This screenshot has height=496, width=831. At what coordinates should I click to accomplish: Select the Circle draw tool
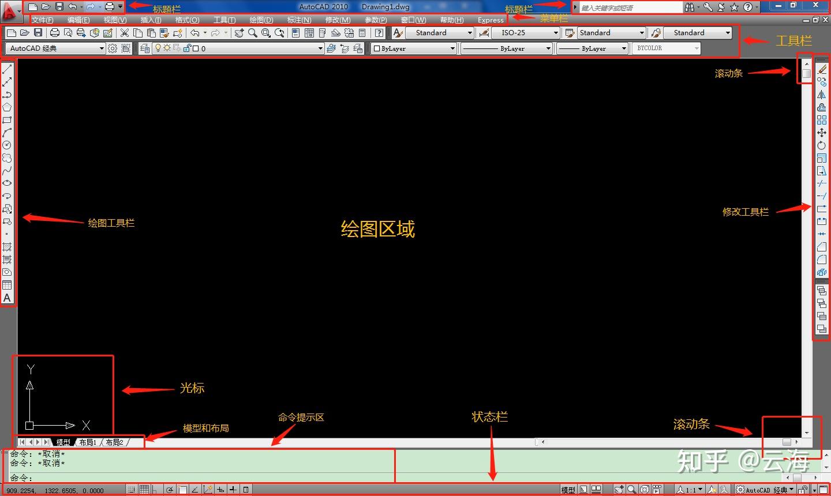click(x=7, y=145)
